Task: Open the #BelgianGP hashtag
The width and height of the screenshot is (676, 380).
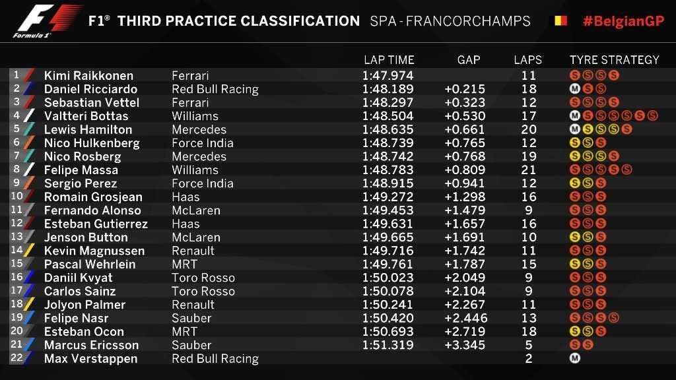Action: point(623,21)
